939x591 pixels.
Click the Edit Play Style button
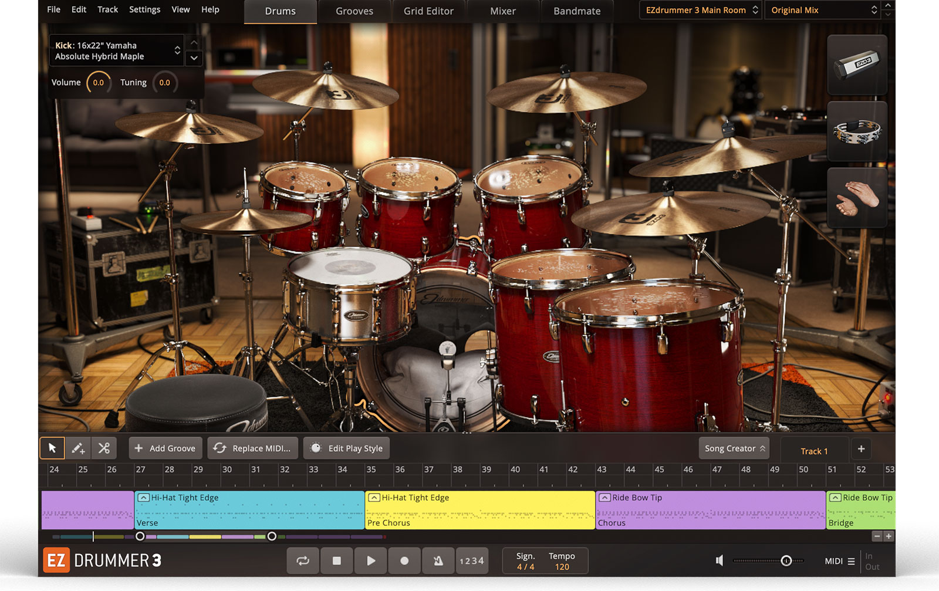[x=346, y=448]
